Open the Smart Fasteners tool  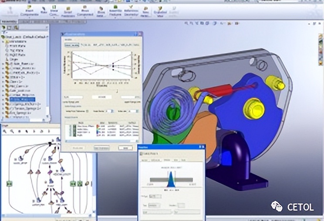[x=68, y=11]
